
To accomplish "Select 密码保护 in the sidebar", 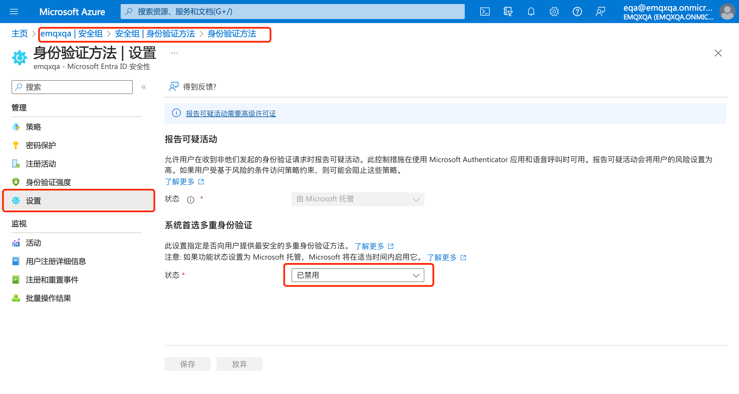I will tap(40, 145).
